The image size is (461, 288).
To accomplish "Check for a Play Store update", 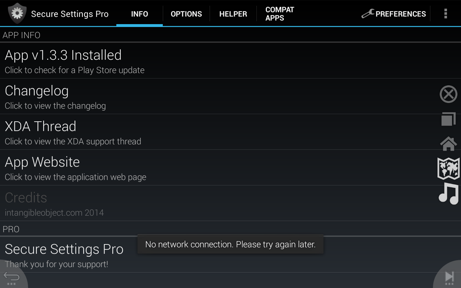I will 144,61.
